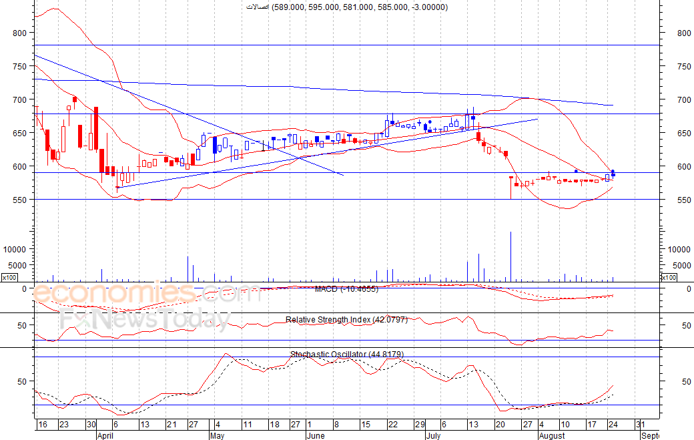This screenshot has height=440, width=694.
Task: Click the OHLC values in the chart title
Action: (360, 7)
